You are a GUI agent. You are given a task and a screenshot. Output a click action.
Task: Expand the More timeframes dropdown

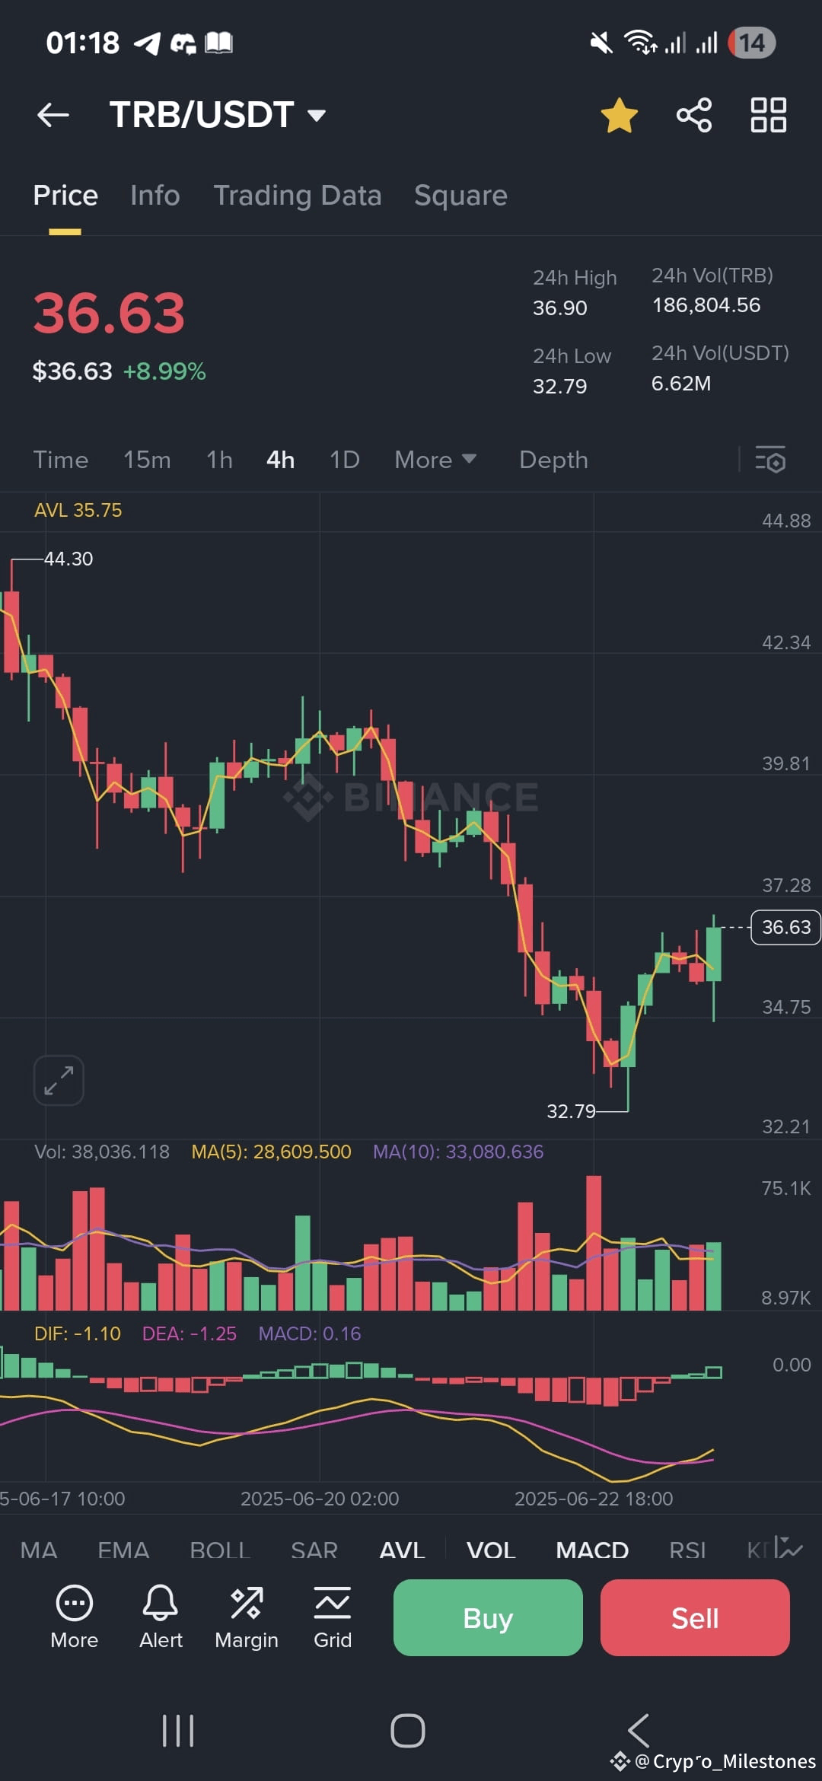pos(435,460)
